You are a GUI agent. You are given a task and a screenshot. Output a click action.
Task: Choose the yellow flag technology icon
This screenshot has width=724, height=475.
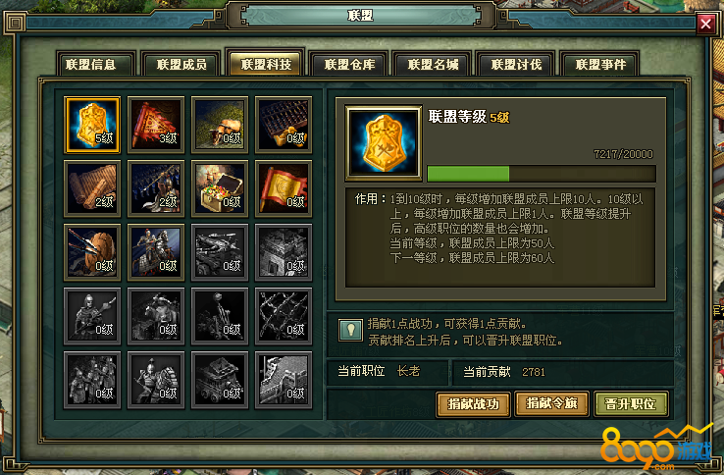tap(284, 188)
